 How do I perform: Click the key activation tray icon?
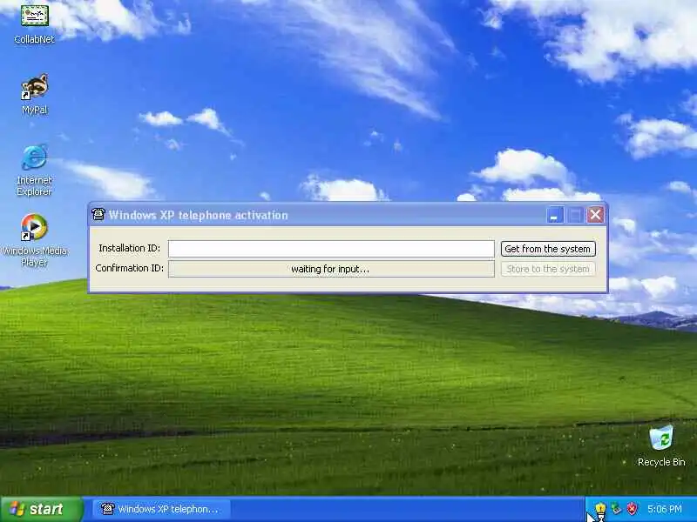[x=600, y=509]
